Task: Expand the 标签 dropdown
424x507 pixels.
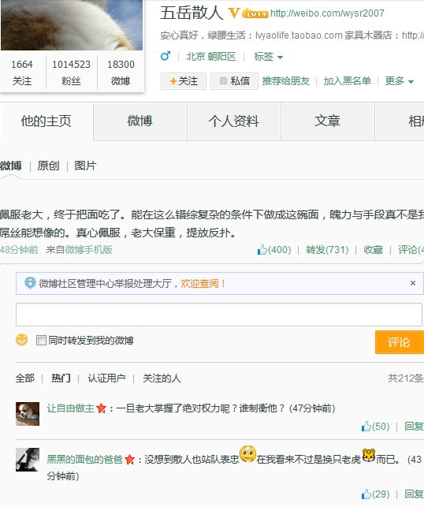Action: tap(268, 57)
